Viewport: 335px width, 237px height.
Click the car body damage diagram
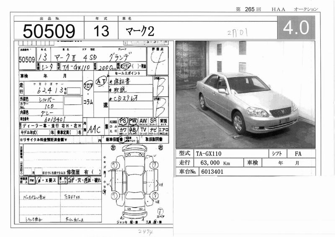[135, 182]
